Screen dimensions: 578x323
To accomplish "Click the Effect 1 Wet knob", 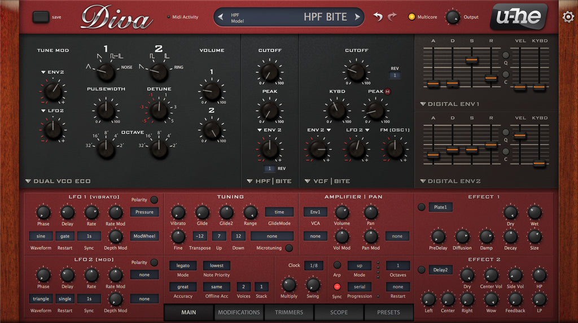I will point(534,212).
